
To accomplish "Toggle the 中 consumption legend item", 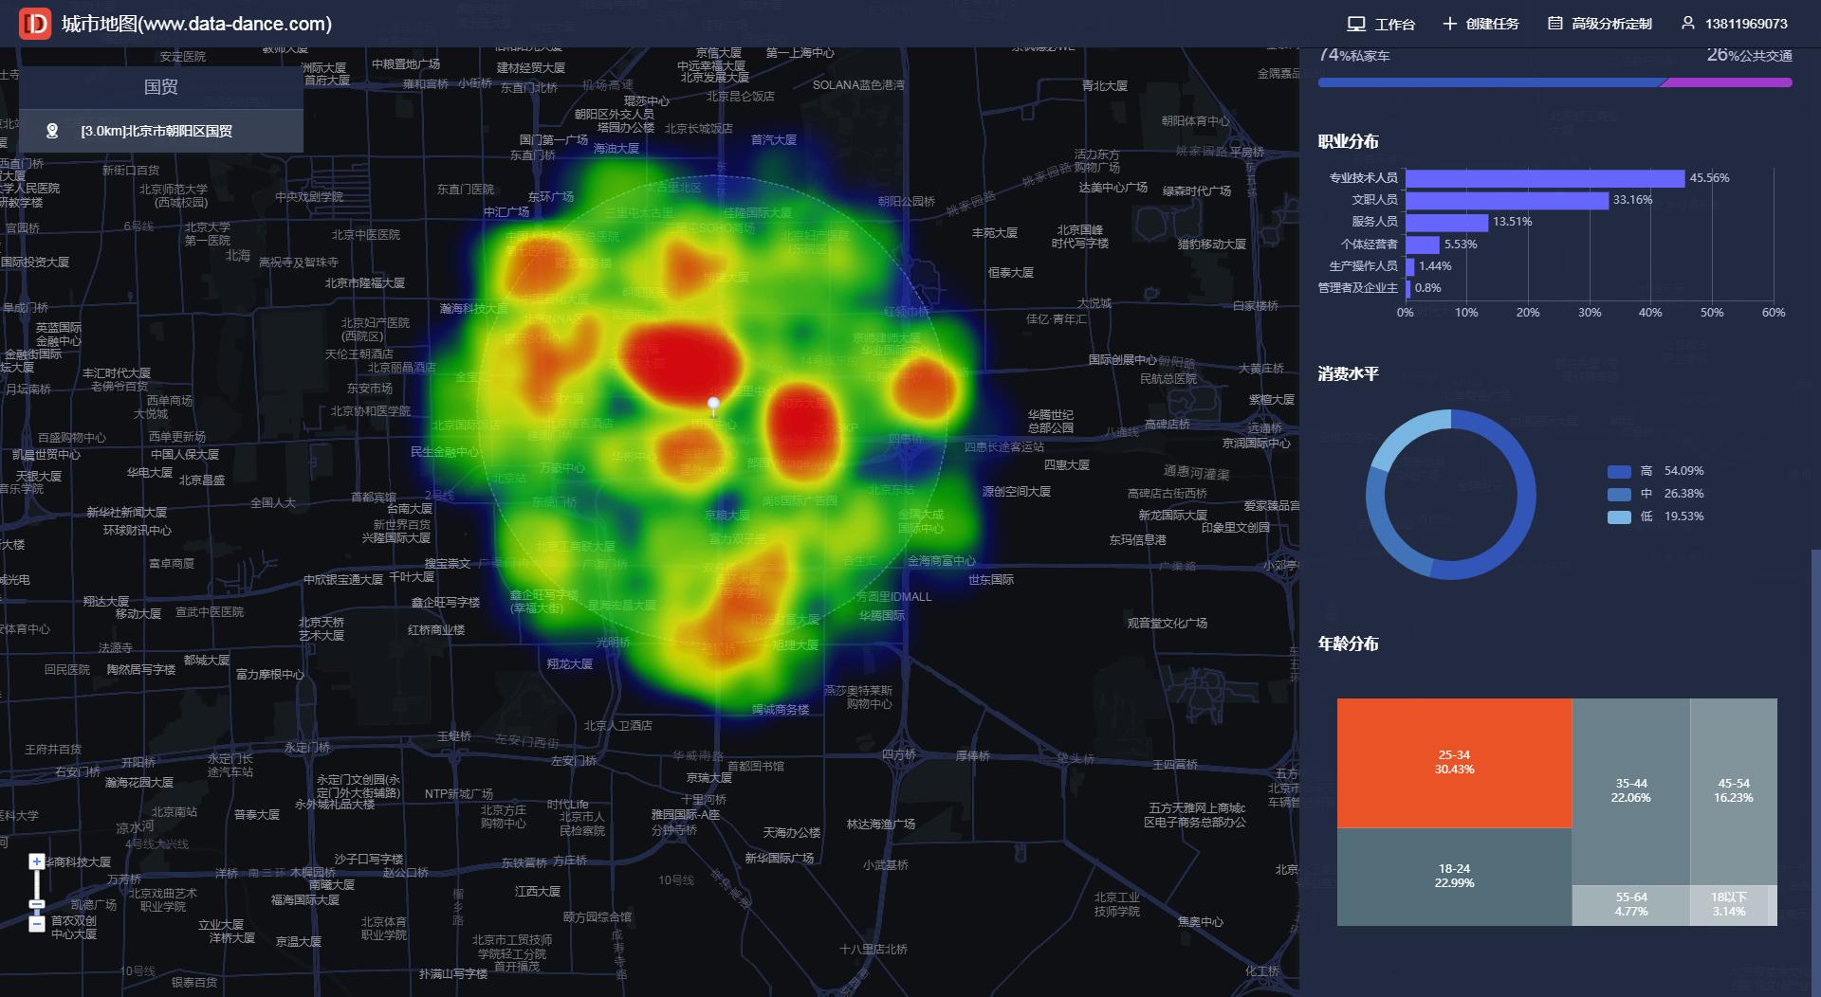I will tap(1655, 494).
